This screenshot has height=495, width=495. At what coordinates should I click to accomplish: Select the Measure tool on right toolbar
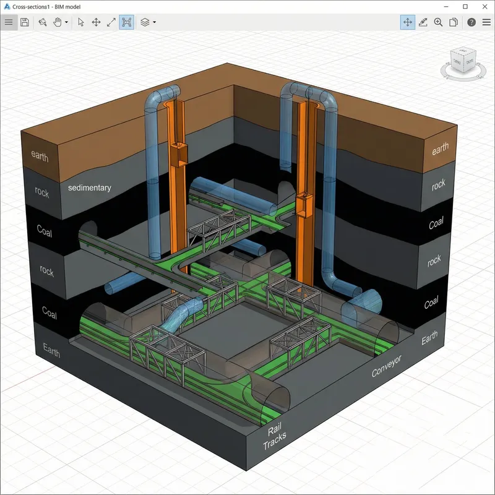423,22
